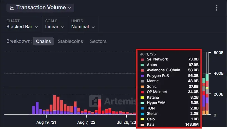Click the 400B y-axis label
Image resolution: width=227 pixels, height=129 pixels.
pyautogui.click(x=218, y=73)
